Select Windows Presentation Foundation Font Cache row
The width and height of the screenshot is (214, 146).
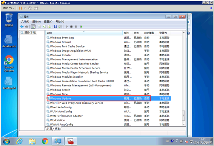108,81
